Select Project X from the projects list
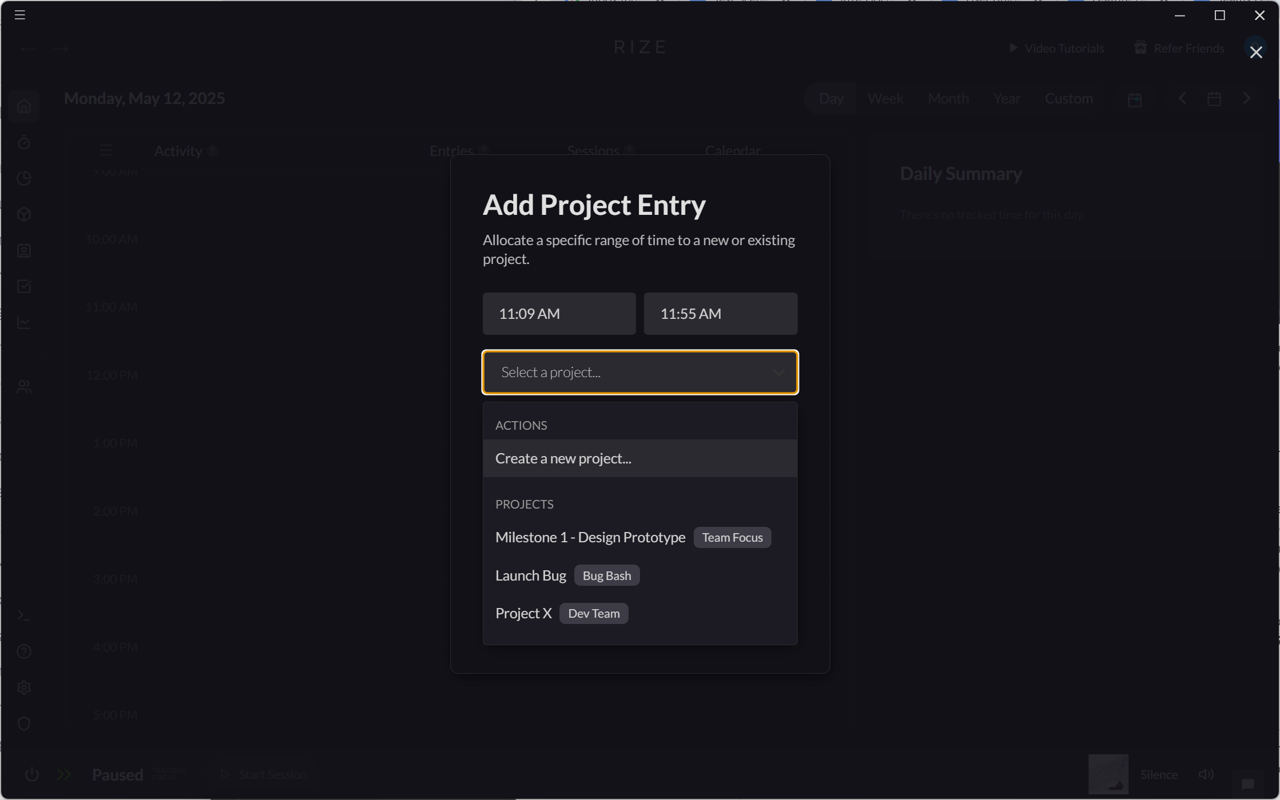Screen dimensions: 1280x800 pyautogui.click(x=523, y=613)
